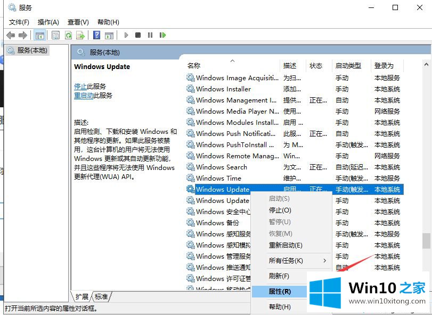The height and width of the screenshot is (315, 432).
Task: Toggle the show/hide console tree icon
Action: pos(39,35)
